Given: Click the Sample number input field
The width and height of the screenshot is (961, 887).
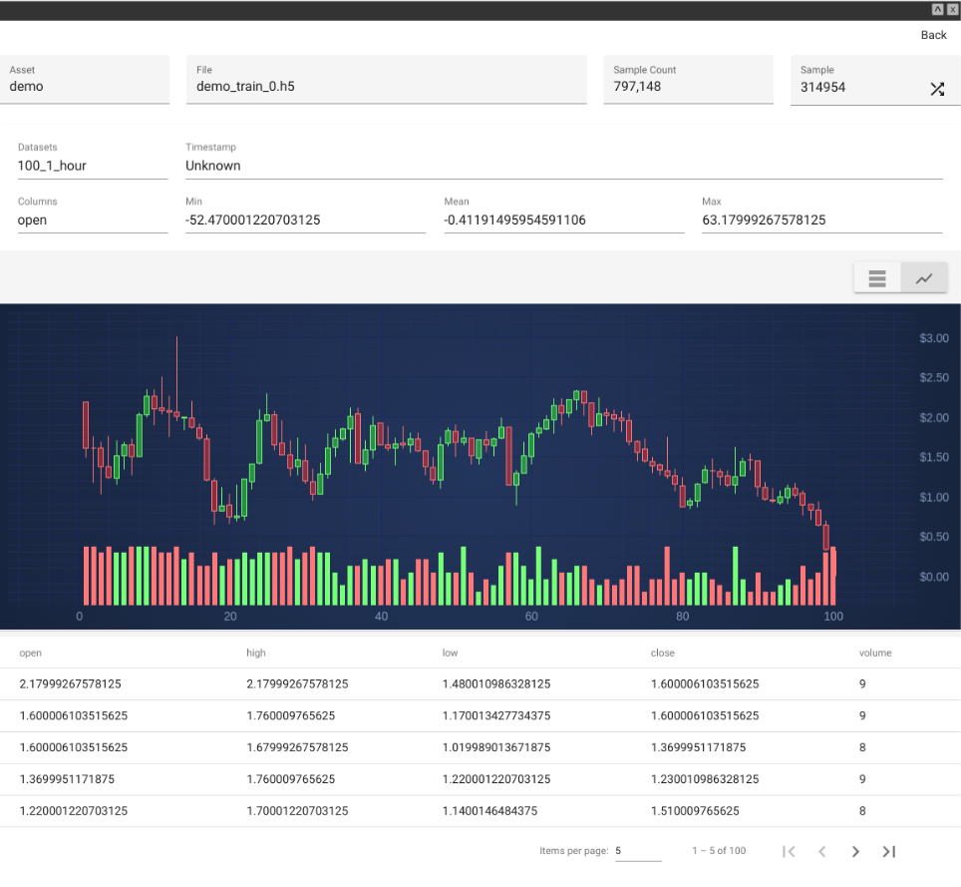Looking at the screenshot, I should point(857,87).
